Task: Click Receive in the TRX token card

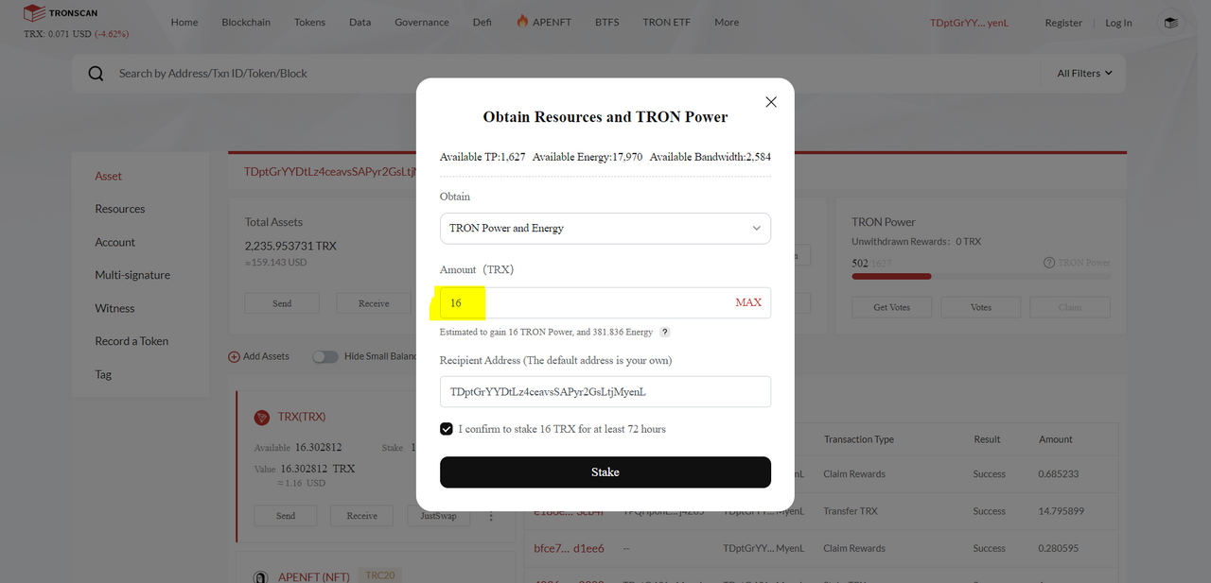Action: click(362, 516)
